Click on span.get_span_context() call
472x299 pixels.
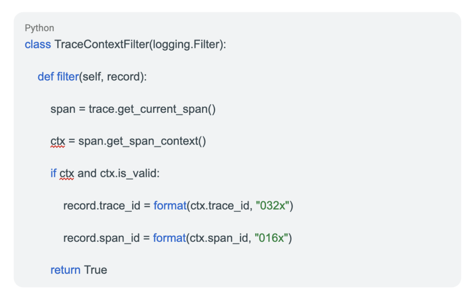pyautogui.click(x=142, y=141)
